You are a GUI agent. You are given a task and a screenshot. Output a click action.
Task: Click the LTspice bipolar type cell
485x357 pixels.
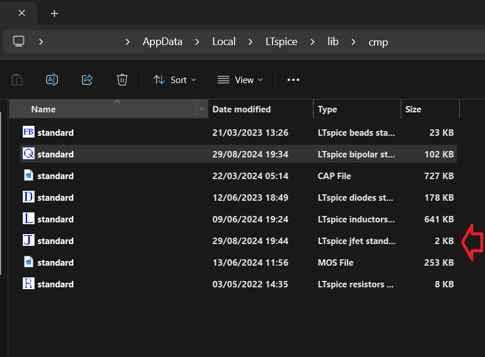(x=356, y=155)
